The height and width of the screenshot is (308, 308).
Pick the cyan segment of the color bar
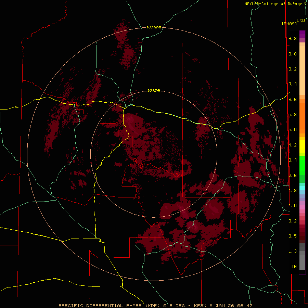pos(302,188)
